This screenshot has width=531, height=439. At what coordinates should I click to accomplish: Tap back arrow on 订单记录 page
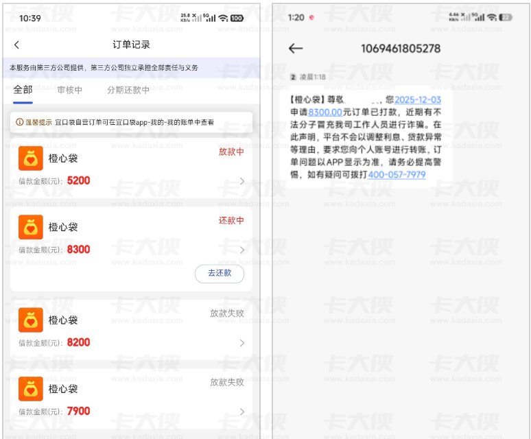(x=16, y=45)
